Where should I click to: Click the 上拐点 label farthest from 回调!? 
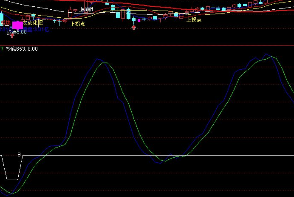click(x=194, y=19)
